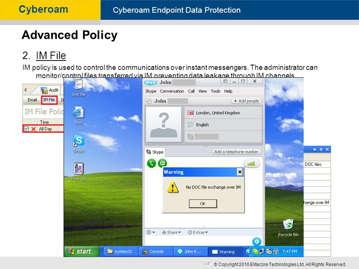
Task: Close the Warning dialog with X
Action: pyautogui.click(x=240, y=172)
